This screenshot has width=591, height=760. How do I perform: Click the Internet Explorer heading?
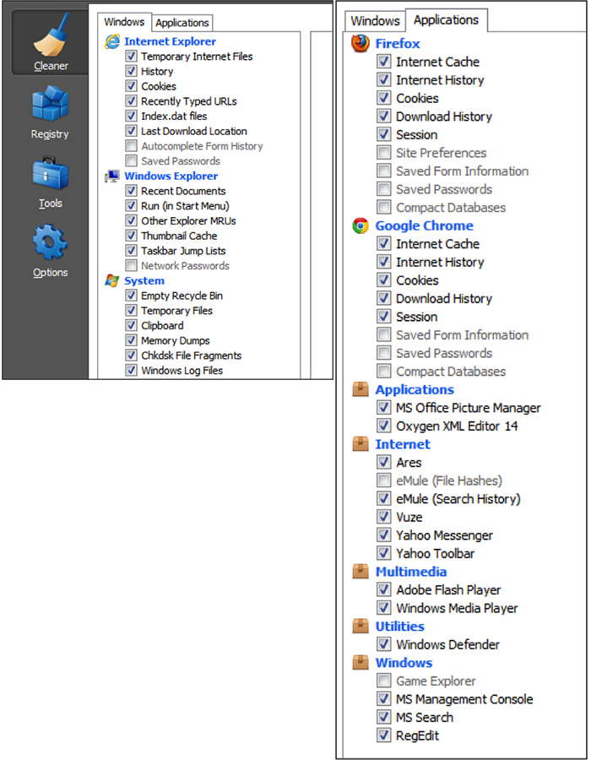170,41
